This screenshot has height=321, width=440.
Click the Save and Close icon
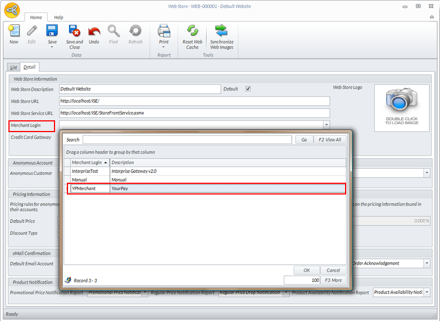coord(74,31)
